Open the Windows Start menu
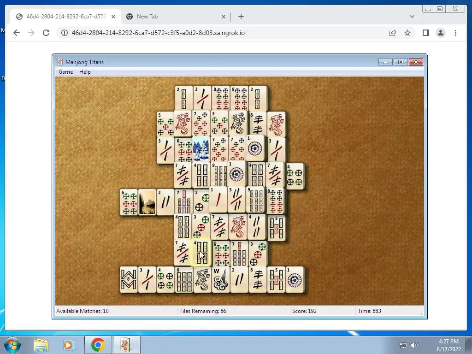The width and height of the screenshot is (472, 354). (x=12, y=345)
